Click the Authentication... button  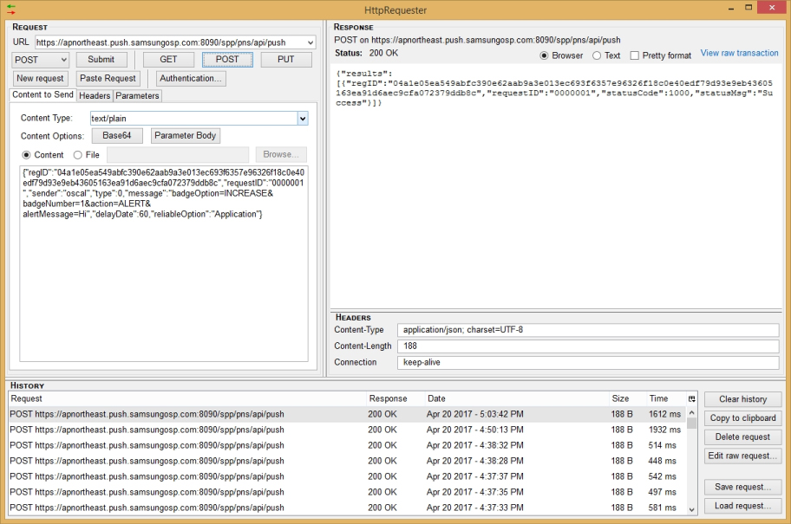click(x=191, y=78)
